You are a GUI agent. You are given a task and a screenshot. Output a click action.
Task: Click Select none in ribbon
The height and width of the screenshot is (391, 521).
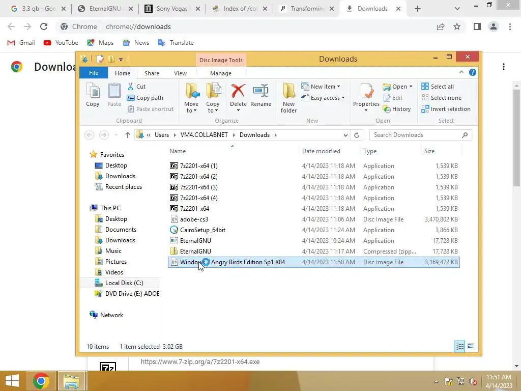tap(441, 98)
